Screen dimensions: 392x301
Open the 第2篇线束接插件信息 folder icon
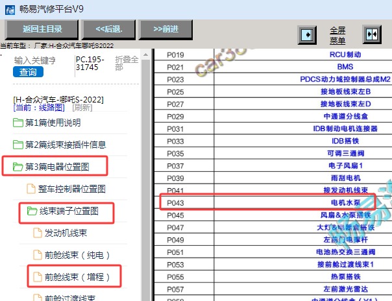click(x=18, y=145)
